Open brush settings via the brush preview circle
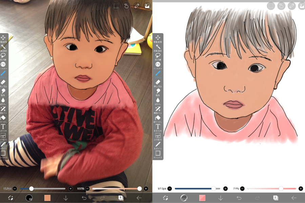This screenshot has width=305, height=203. [185, 198]
